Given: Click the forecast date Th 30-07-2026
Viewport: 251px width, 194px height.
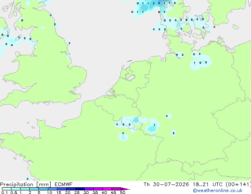Looking at the screenshot, I should pos(166,184).
